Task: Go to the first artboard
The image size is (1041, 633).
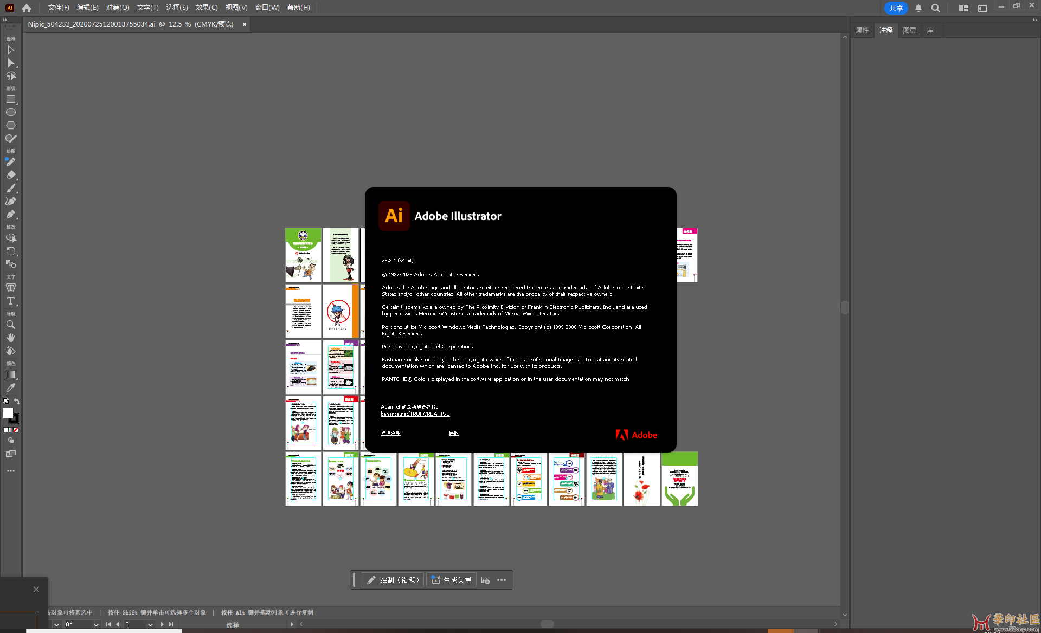Action: (108, 624)
